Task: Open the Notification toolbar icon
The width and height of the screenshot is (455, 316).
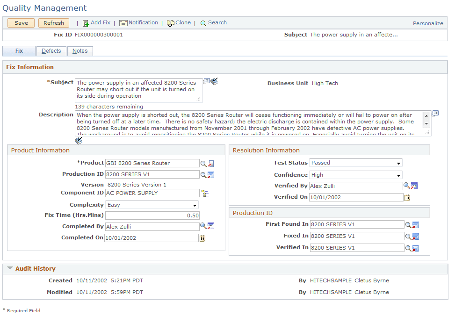Action: pos(123,22)
